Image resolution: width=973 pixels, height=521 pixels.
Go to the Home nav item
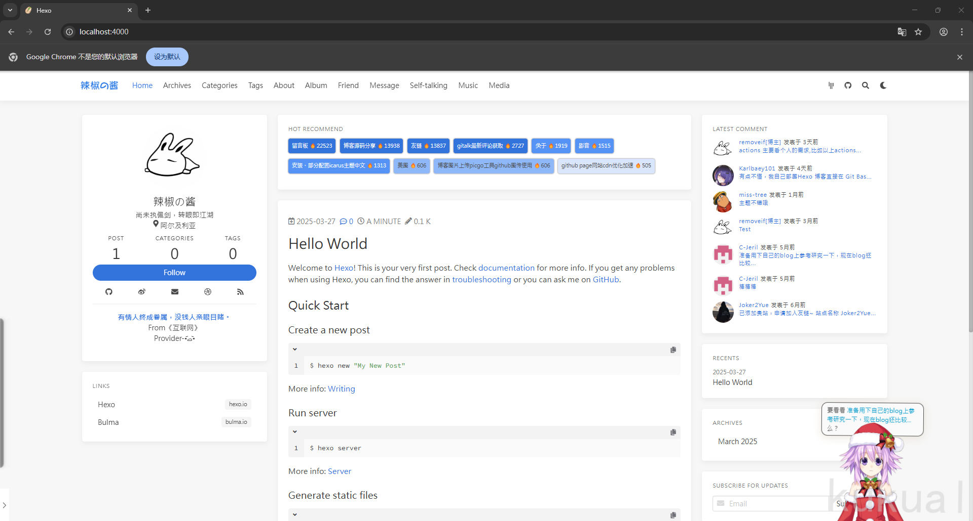click(142, 85)
